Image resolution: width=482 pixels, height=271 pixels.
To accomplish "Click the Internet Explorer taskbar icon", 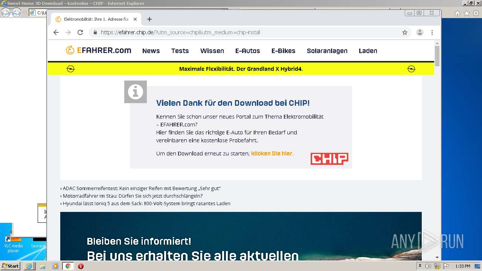I will (x=29, y=266).
